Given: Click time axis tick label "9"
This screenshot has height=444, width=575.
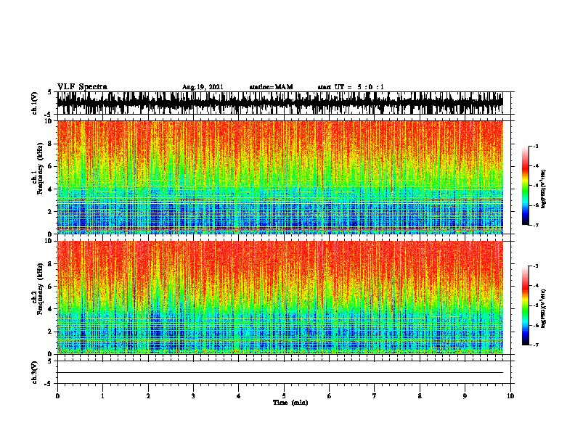Looking at the screenshot, I should point(465,396).
